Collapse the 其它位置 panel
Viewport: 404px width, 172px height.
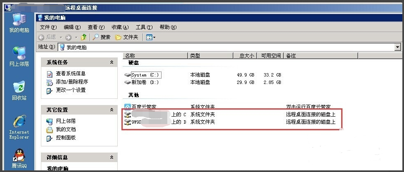(x=112, y=110)
